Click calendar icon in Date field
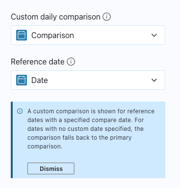 tap(22, 80)
